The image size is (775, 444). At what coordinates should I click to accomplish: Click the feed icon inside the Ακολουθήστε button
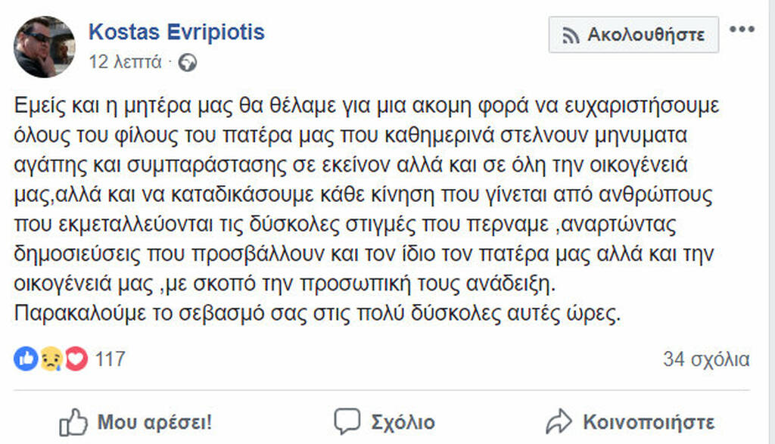pos(571,35)
